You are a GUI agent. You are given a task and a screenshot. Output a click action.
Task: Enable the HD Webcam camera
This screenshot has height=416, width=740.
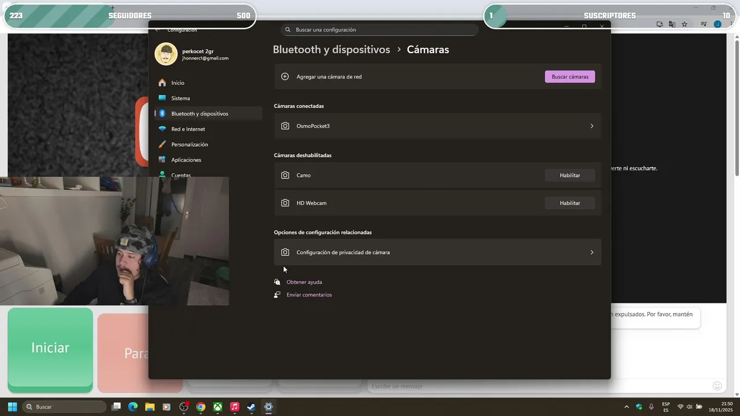[569, 203]
